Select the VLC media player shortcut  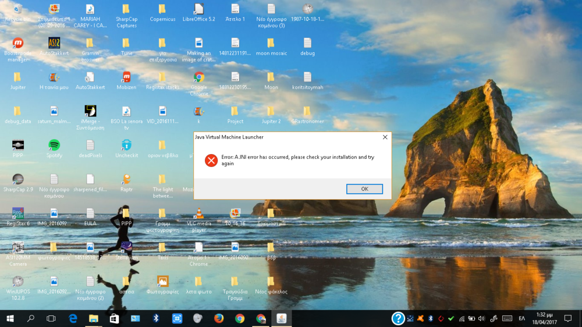pyautogui.click(x=198, y=214)
